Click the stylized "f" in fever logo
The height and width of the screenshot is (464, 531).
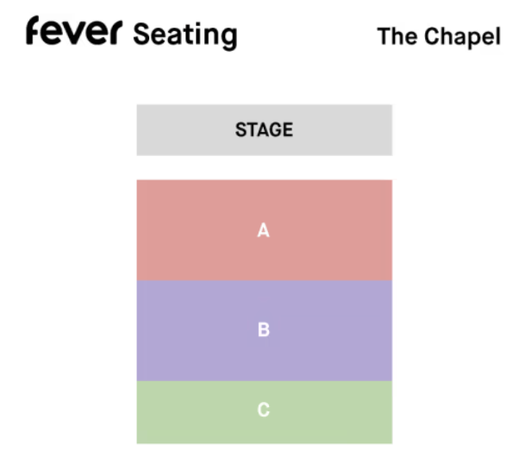tap(33, 30)
